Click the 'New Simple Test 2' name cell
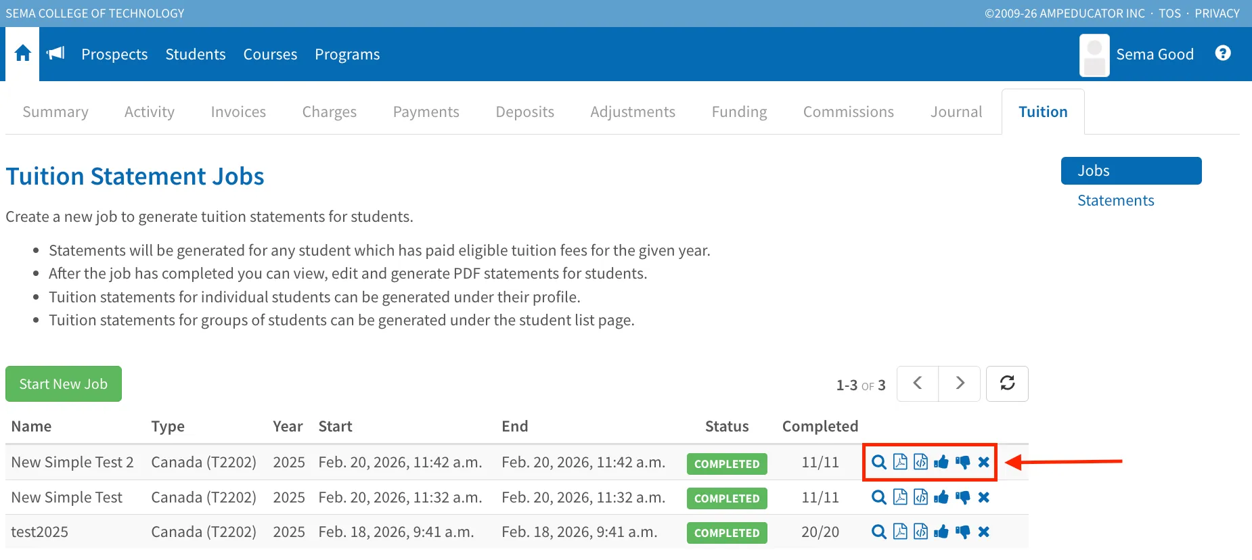1252x560 pixels. [x=72, y=462]
